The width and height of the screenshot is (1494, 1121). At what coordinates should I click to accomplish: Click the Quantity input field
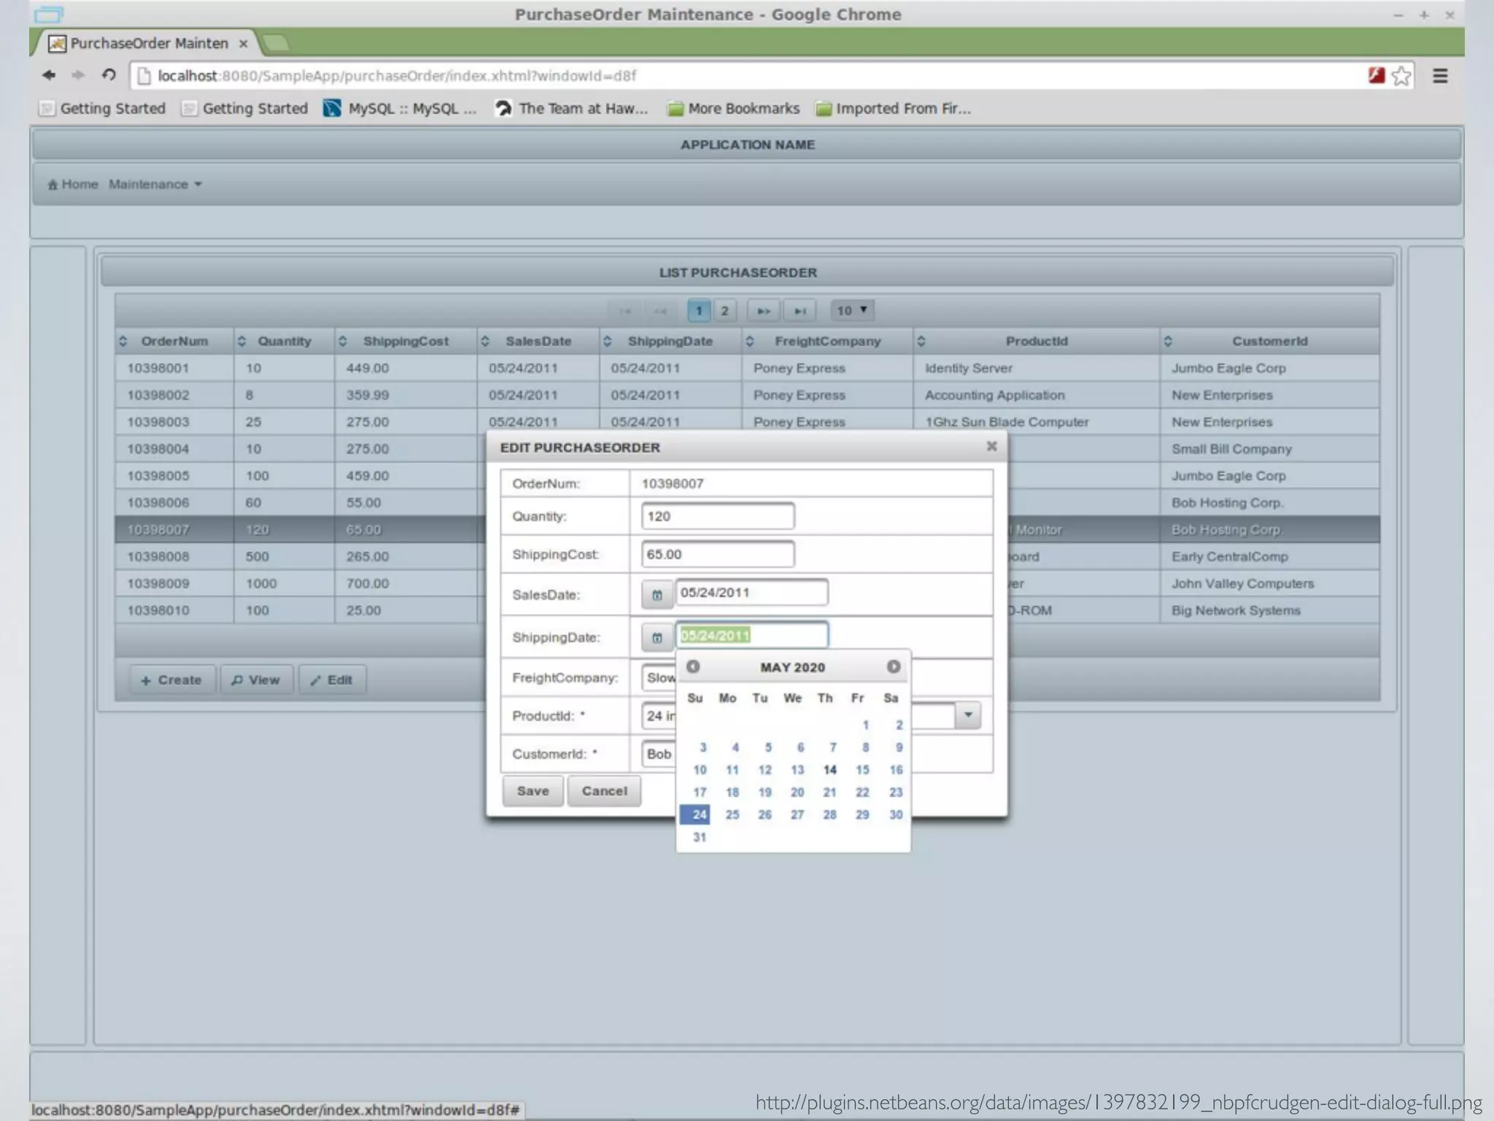(x=718, y=516)
